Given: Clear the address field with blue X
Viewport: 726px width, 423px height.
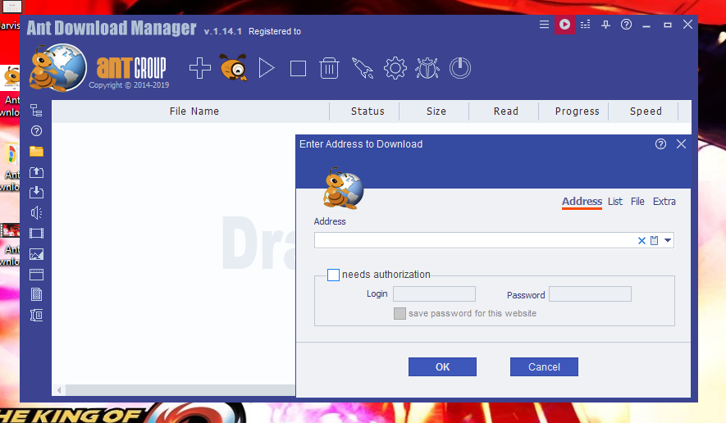Looking at the screenshot, I should tap(642, 241).
